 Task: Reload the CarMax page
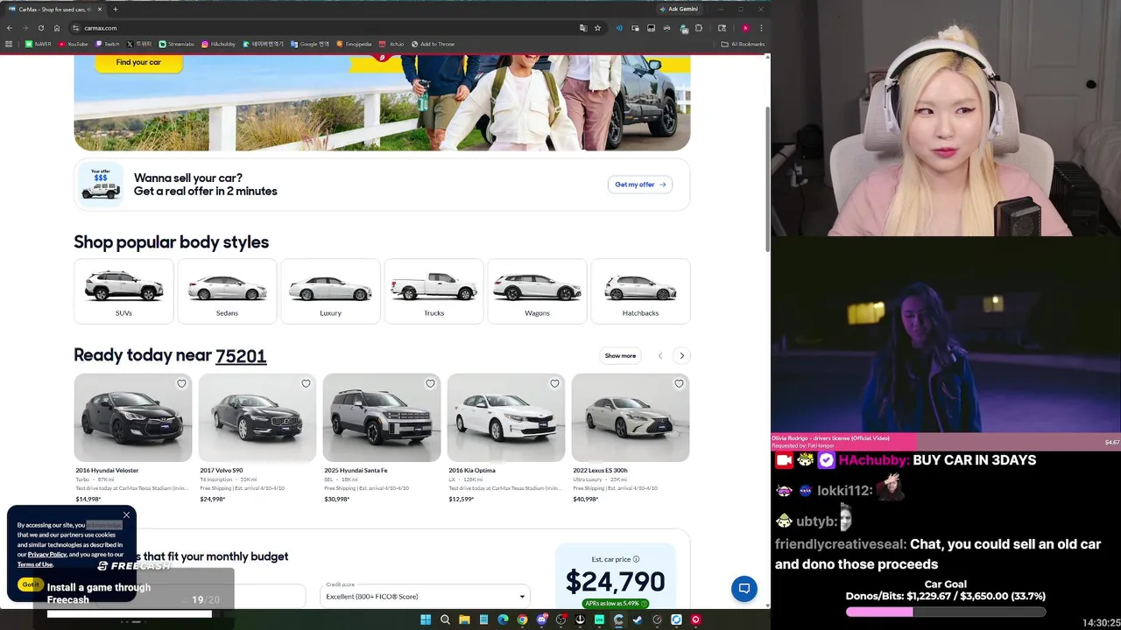[40, 28]
